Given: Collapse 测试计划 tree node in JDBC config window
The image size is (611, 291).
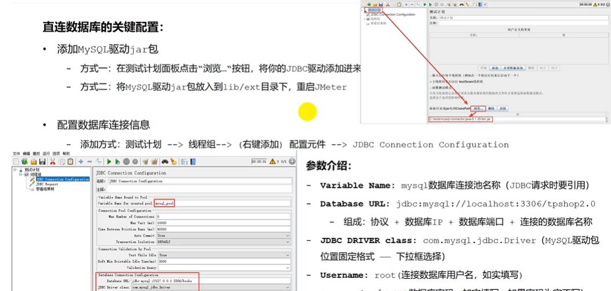Looking at the screenshot, I should click(15, 170).
